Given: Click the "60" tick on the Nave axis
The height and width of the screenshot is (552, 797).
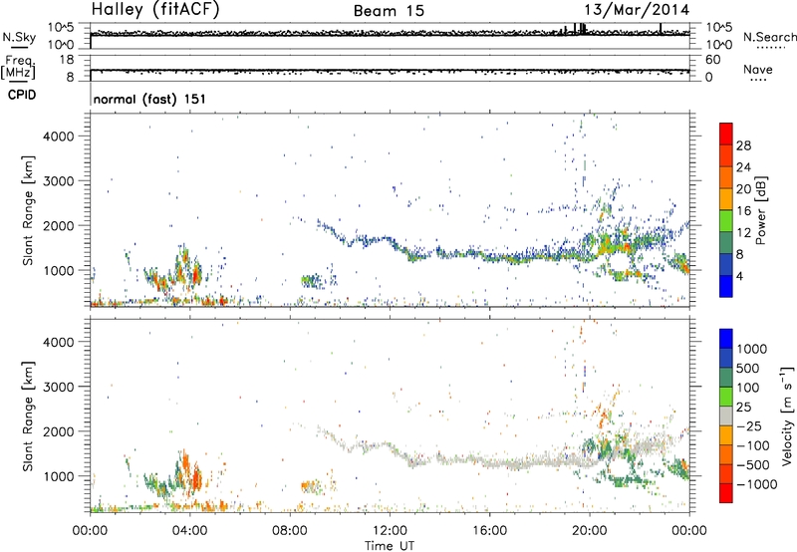Looking at the screenshot, I should (712, 60).
